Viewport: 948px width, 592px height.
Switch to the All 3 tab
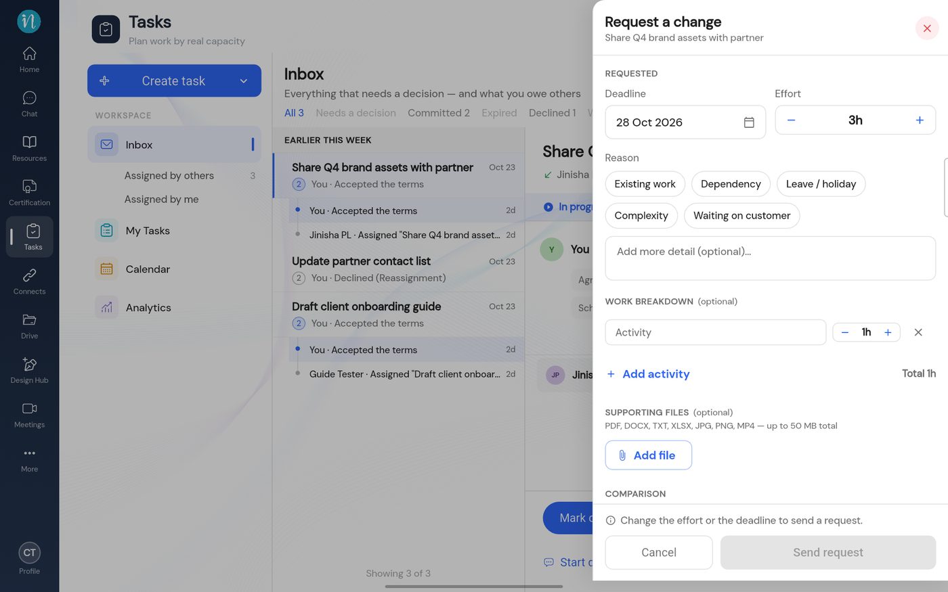(294, 113)
